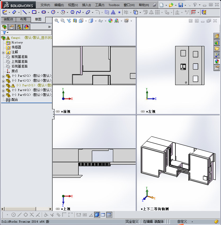Toggle the Four View layout button
The height and width of the screenshot is (225, 221).
point(109,215)
